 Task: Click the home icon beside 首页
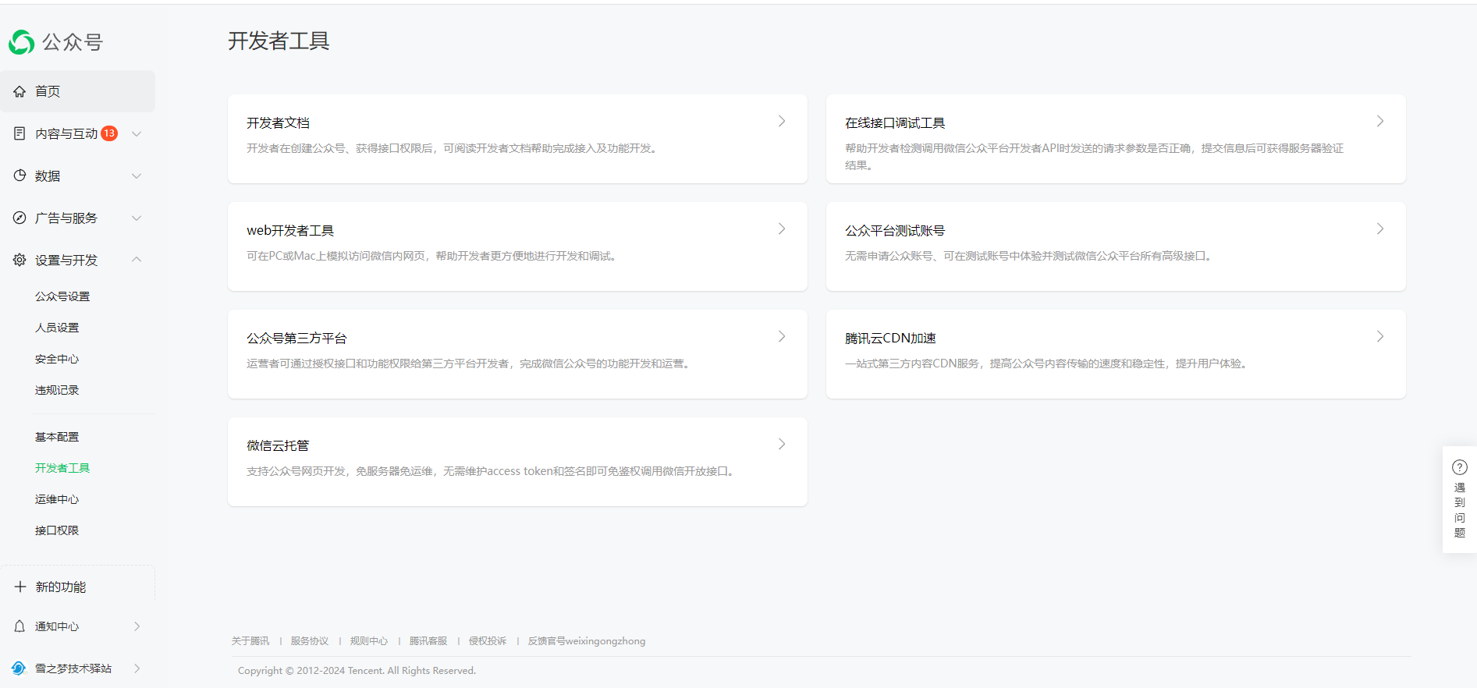pos(20,91)
